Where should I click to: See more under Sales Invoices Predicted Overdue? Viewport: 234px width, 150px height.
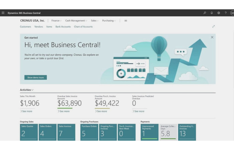pos(138,111)
